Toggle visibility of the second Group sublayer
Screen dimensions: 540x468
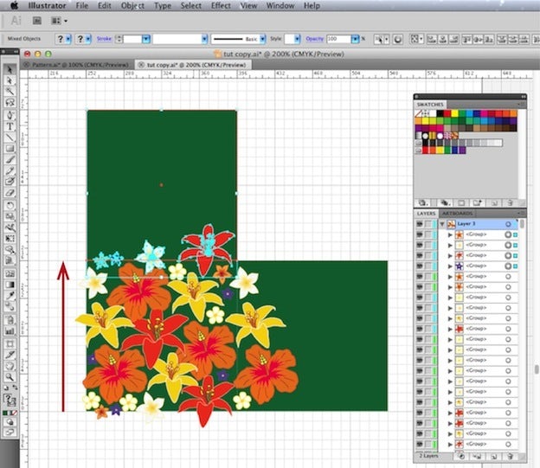point(420,245)
